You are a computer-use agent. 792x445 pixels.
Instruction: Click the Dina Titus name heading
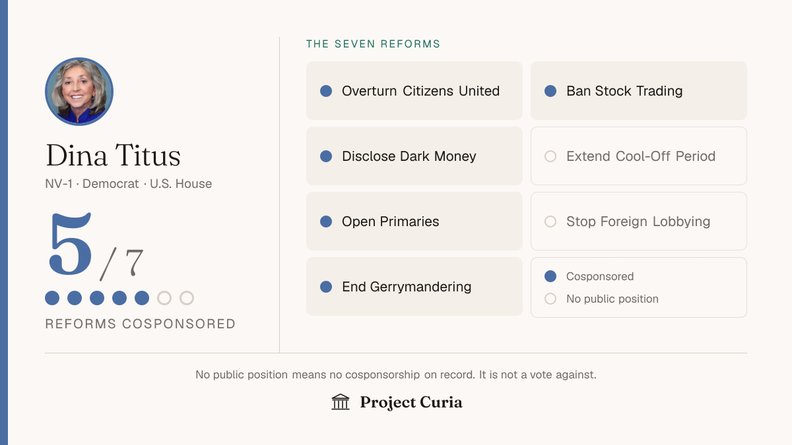click(113, 156)
